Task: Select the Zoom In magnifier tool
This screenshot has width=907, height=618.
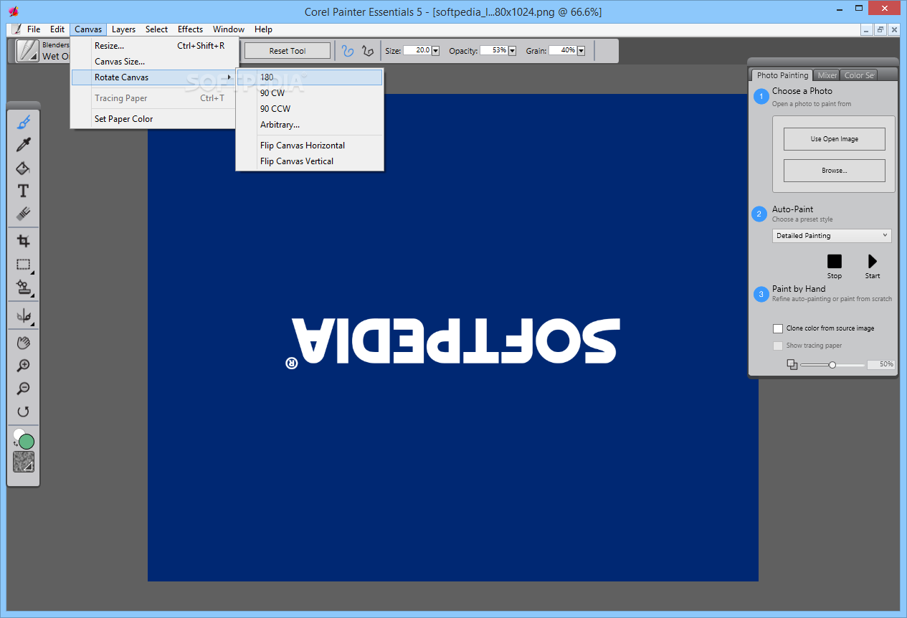Action: tap(23, 366)
